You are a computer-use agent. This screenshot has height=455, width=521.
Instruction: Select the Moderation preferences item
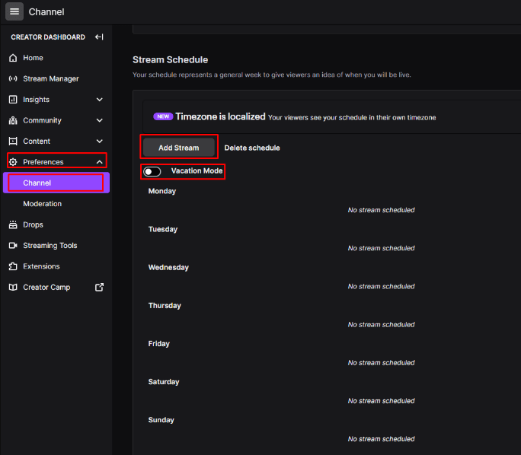[56, 204]
